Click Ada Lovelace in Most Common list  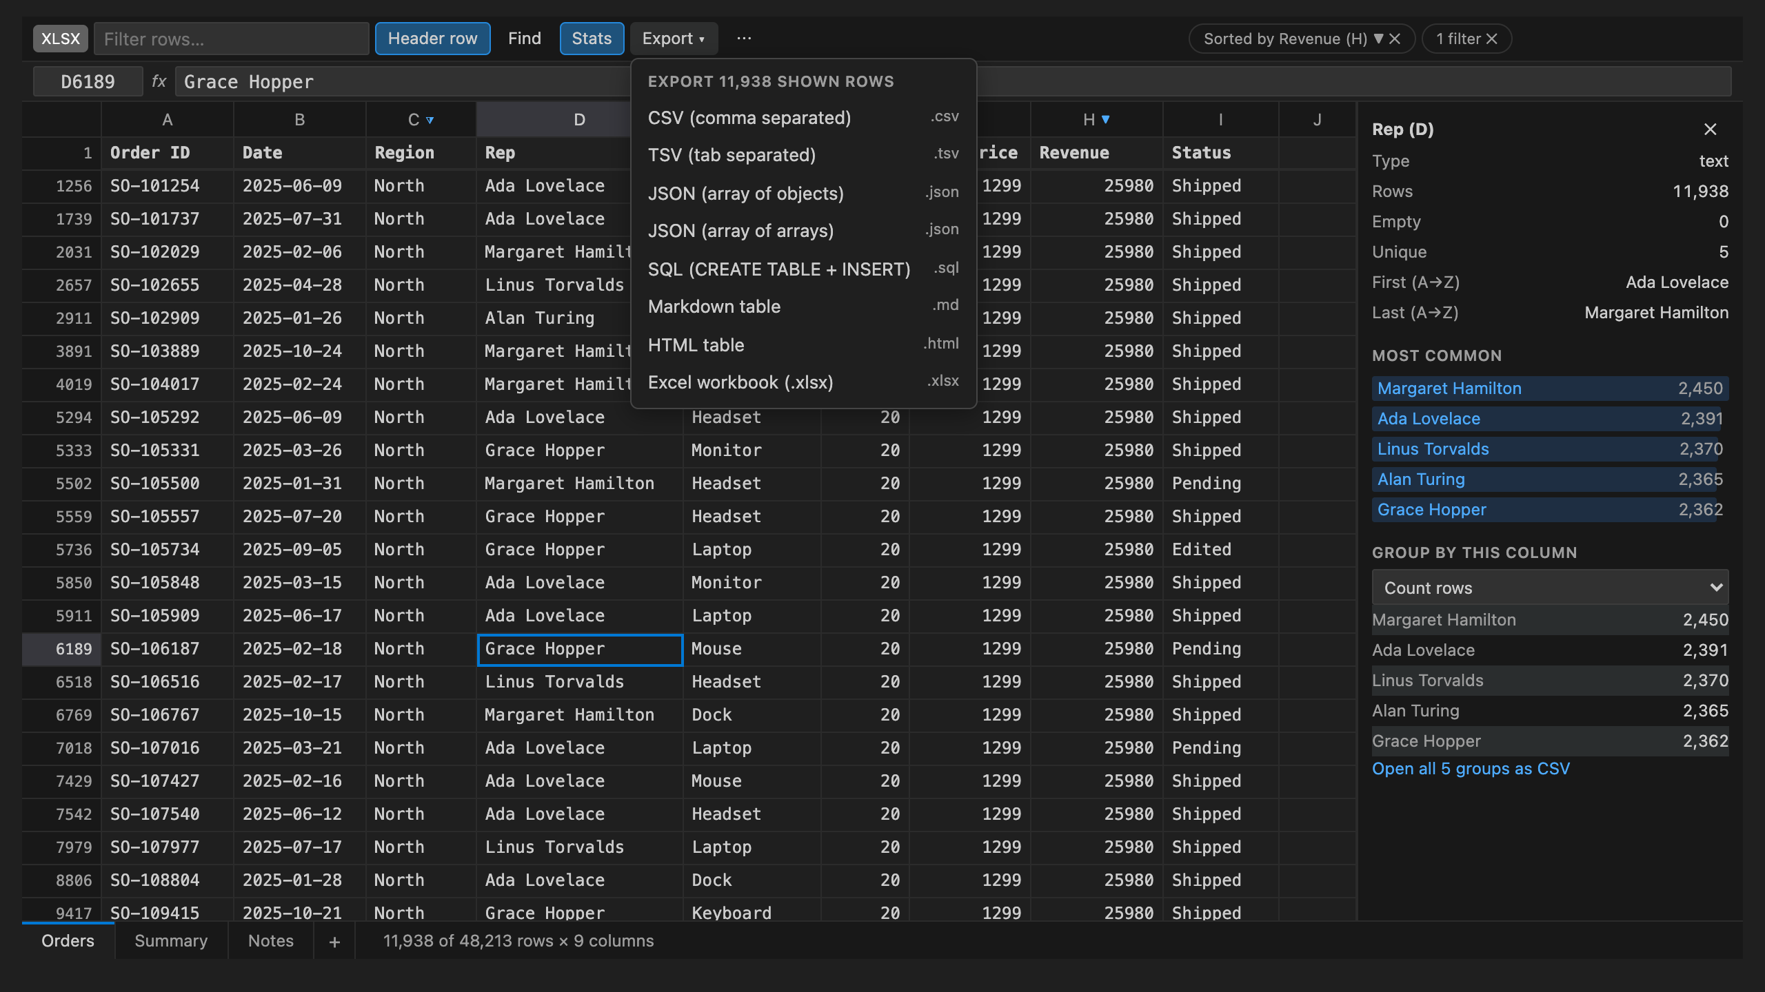tap(1550, 419)
